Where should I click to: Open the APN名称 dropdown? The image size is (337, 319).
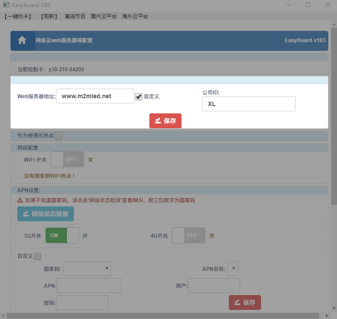233,269
